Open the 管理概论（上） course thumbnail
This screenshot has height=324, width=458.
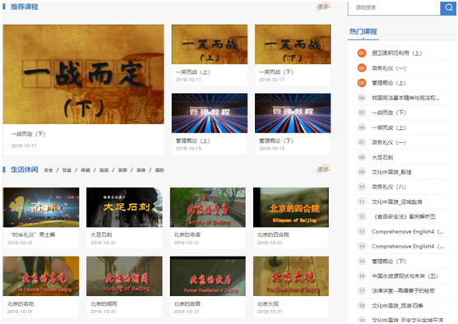210,113
